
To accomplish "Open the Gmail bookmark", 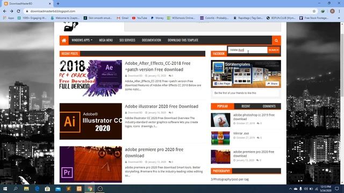I will tap(123, 18).
